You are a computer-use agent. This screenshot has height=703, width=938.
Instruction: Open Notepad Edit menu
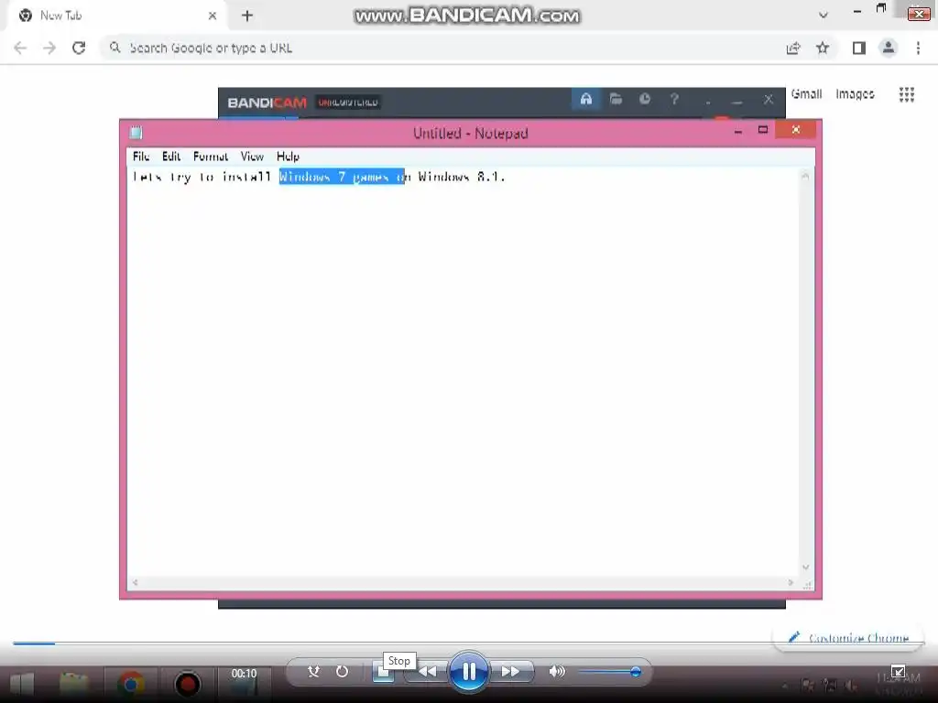[171, 157]
